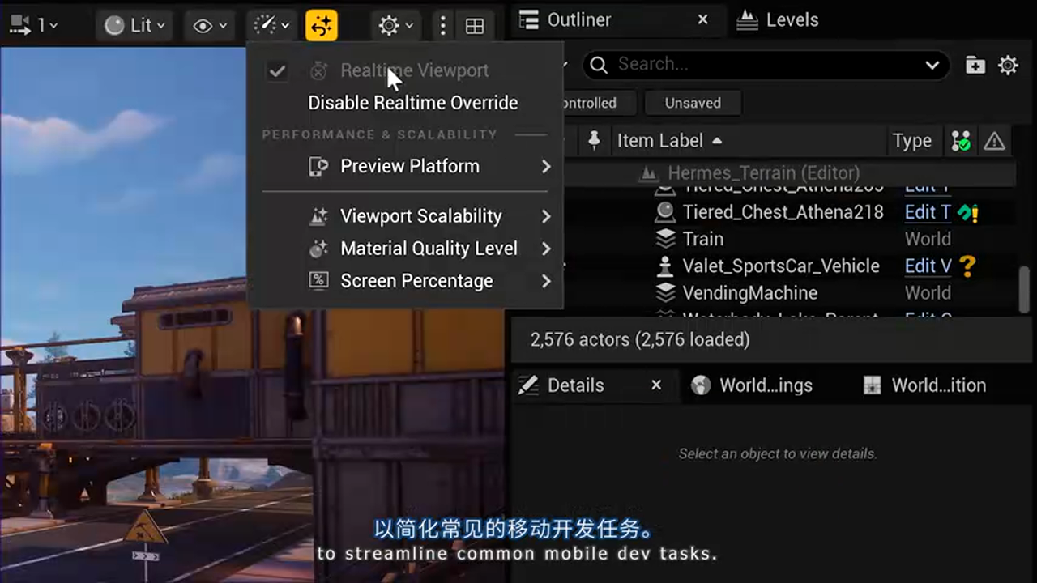Click the vertical dots toolbar icon
Image resolution: width=1037 pixels, height=583 pixels.
(x=443, y=25)
